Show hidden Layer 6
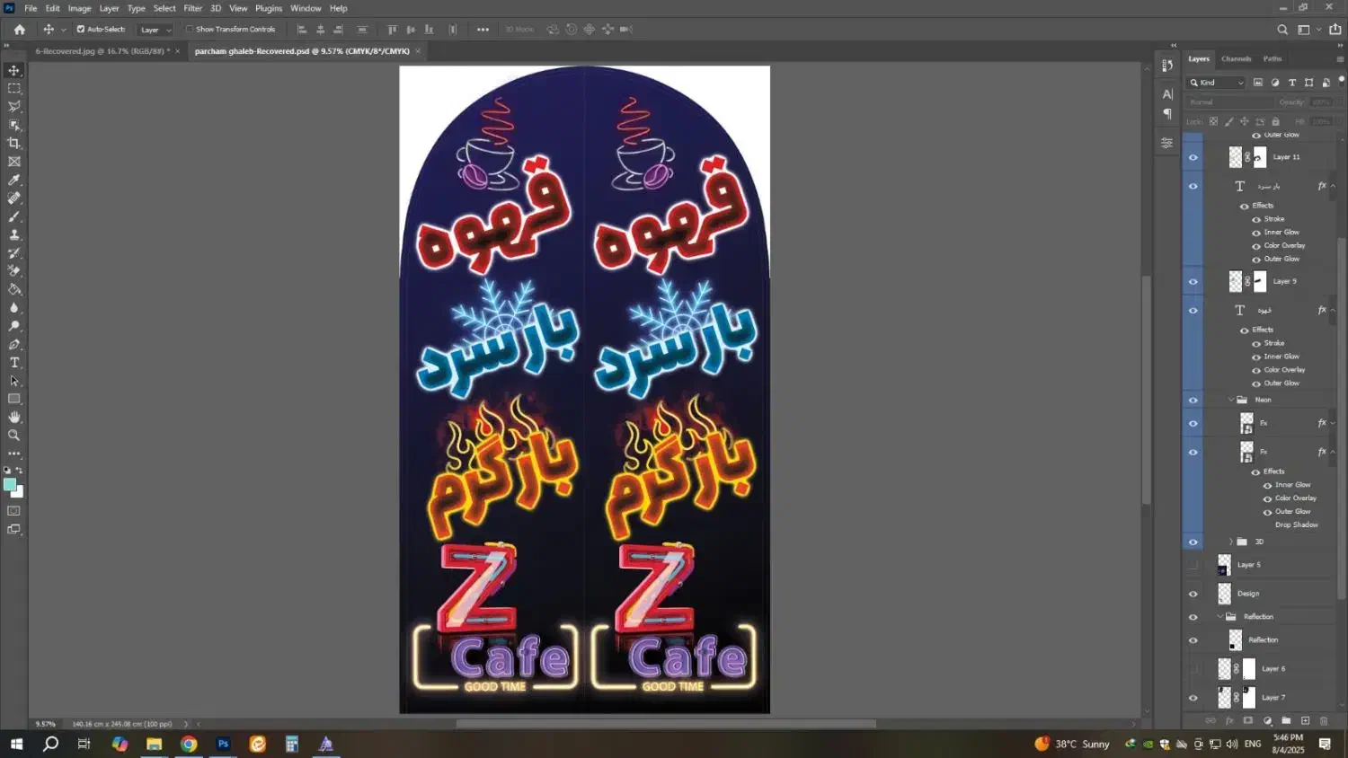The image size is (1348, 758). pyautogui.click(x=1193, y=669)
